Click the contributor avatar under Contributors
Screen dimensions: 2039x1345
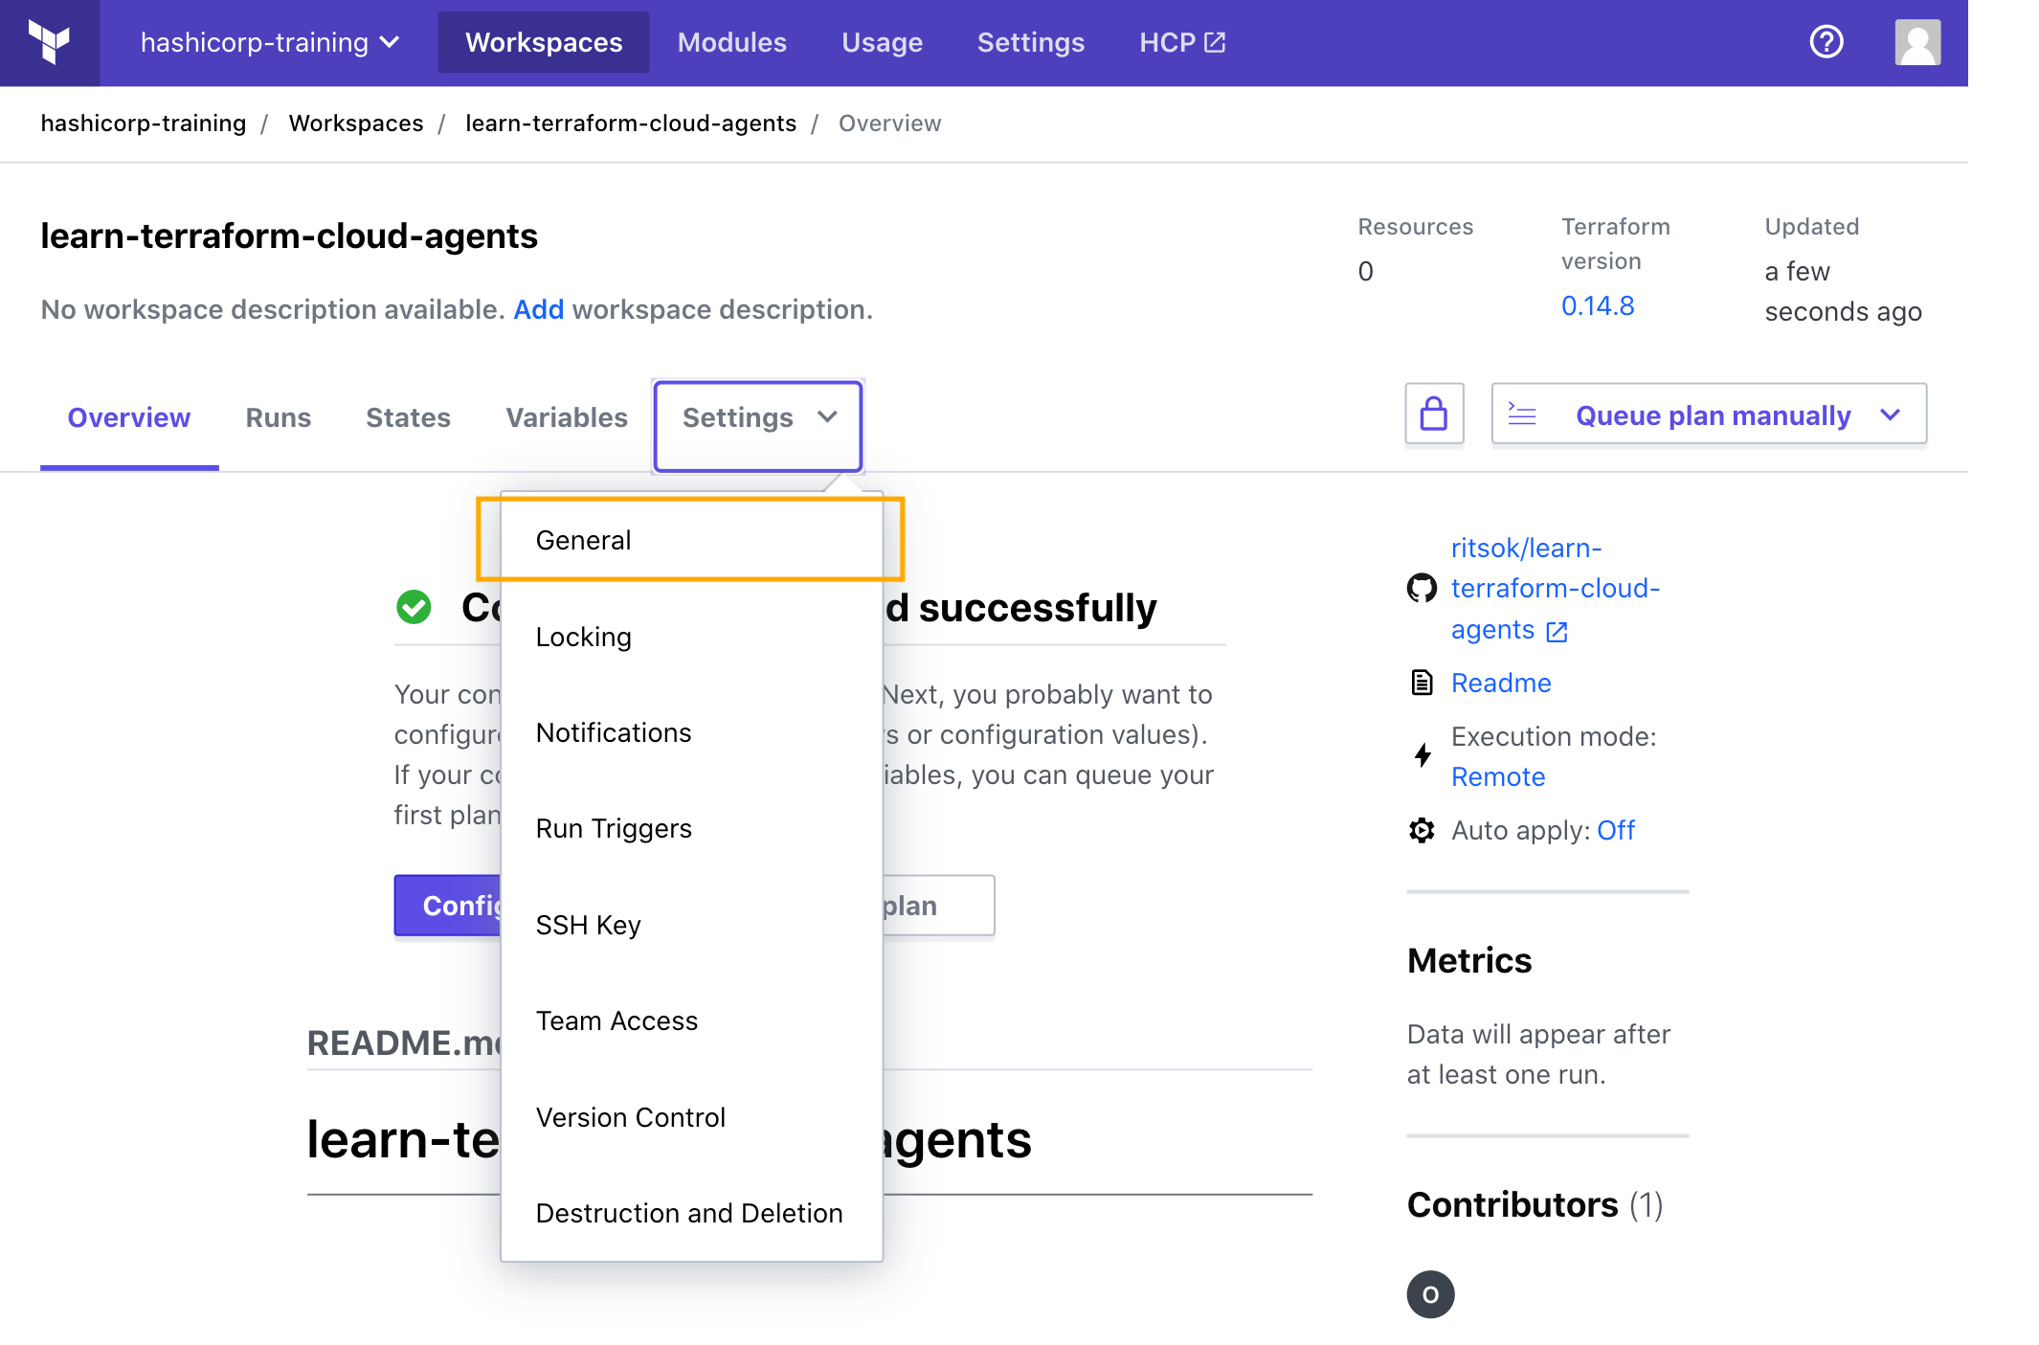coord(1430,1294)
